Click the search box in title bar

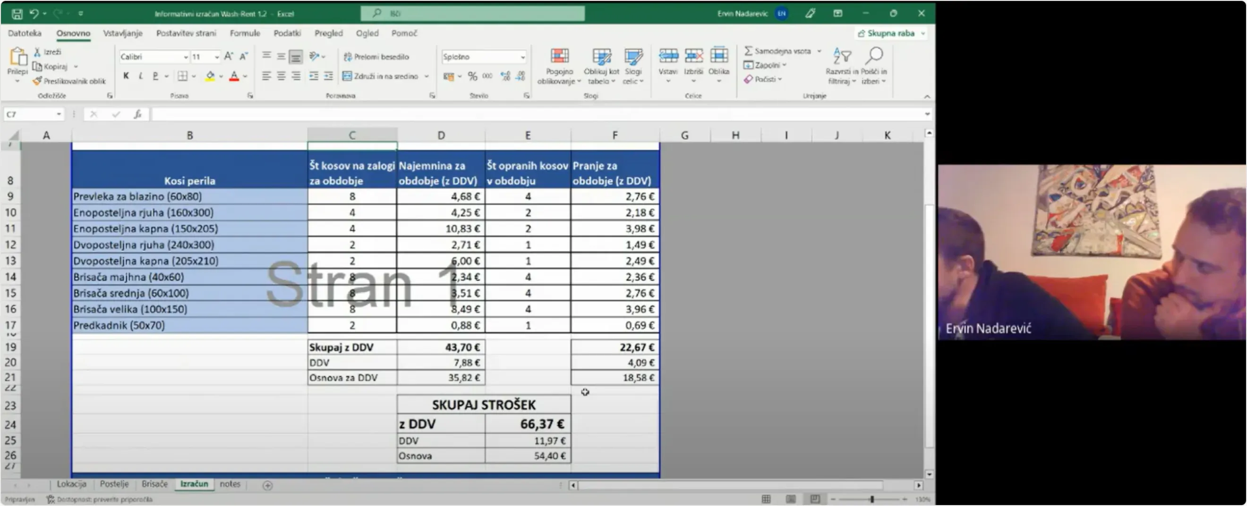click(472, 14)
